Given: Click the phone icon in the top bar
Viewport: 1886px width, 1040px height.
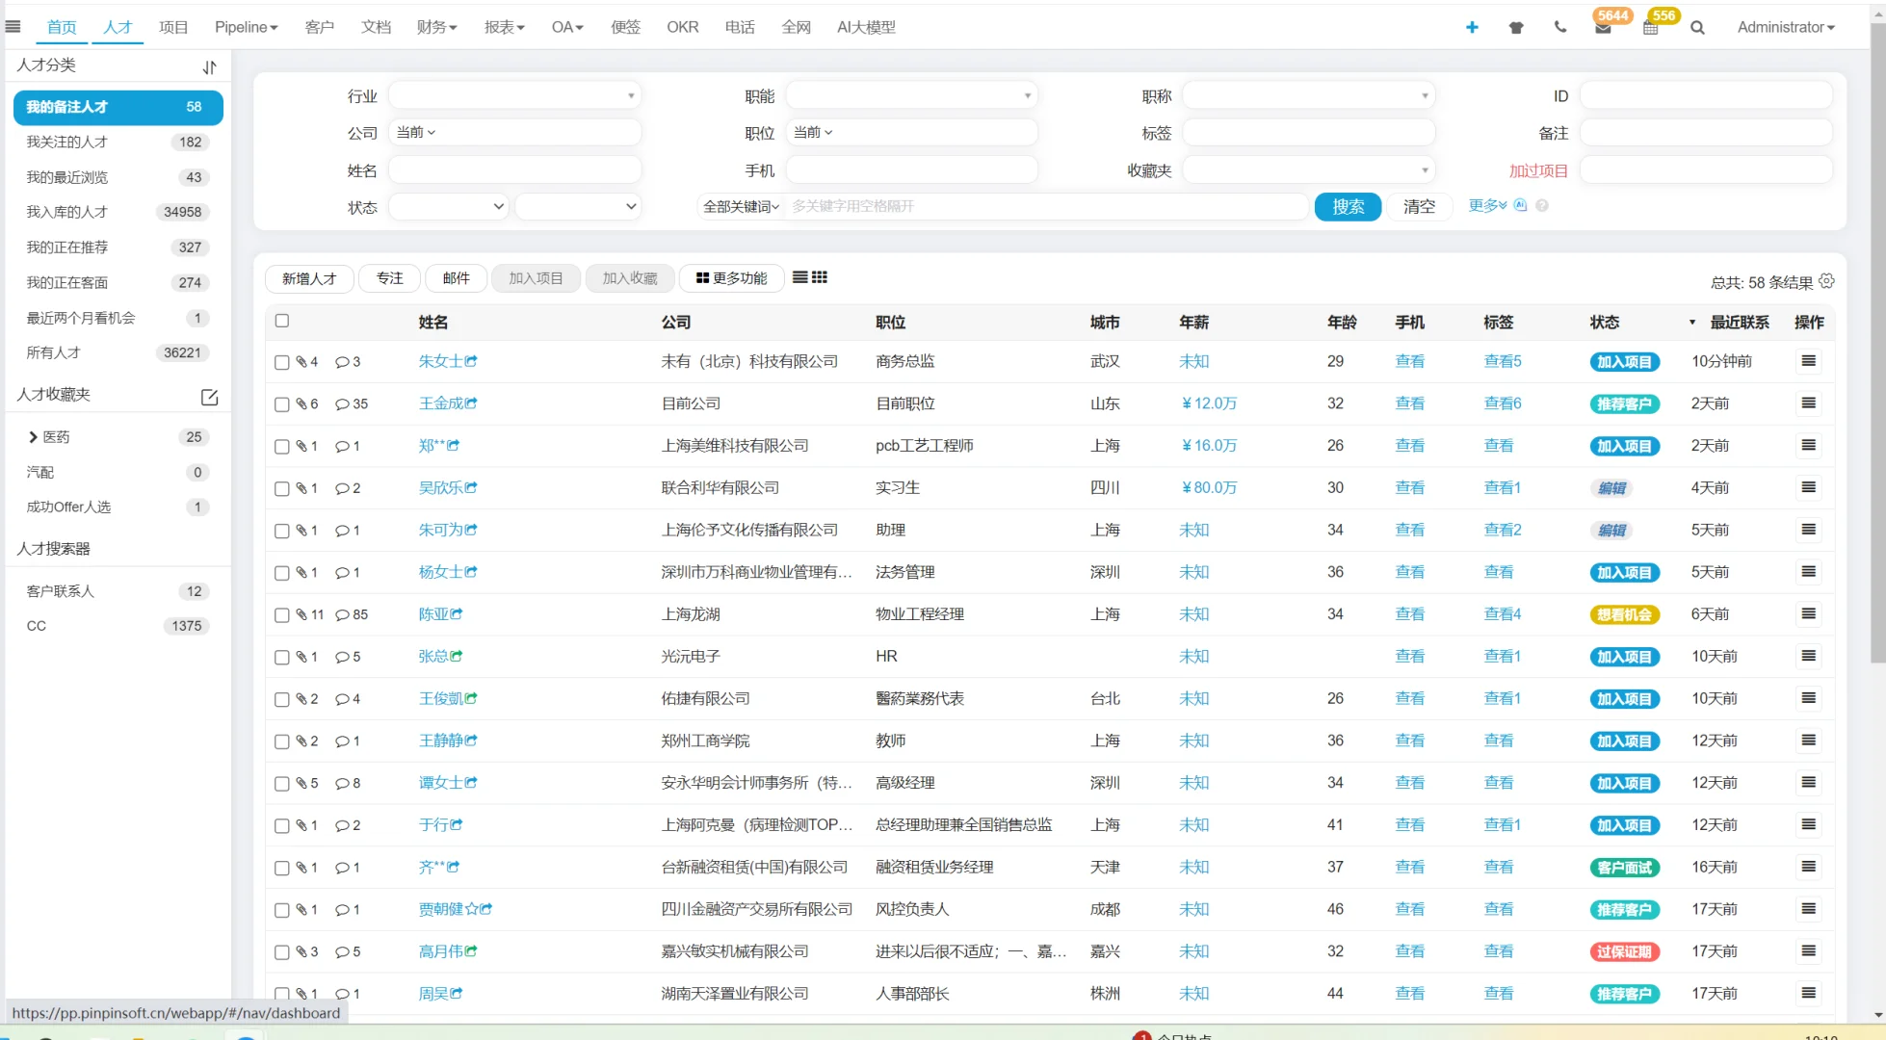Looking at the screenshot, I should [x=1559, y=28].
